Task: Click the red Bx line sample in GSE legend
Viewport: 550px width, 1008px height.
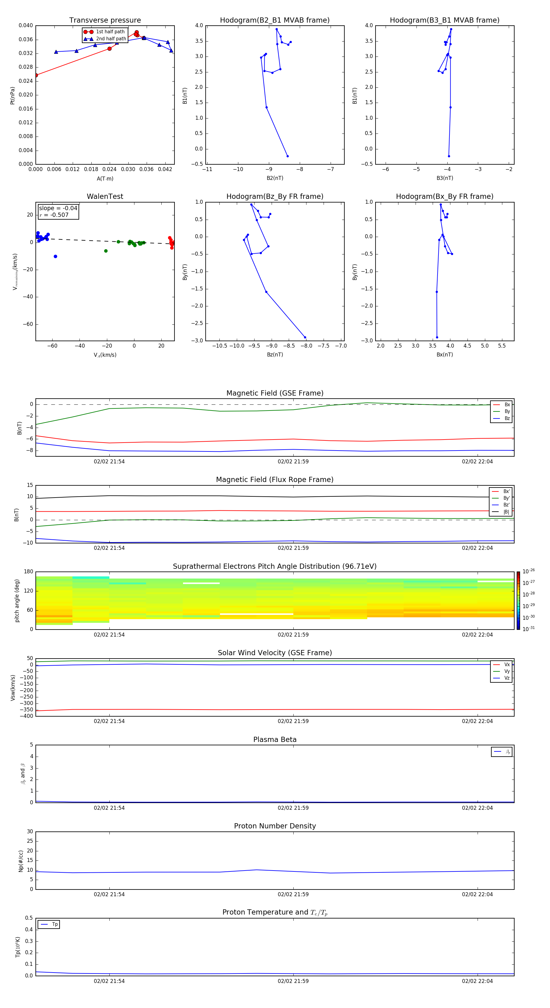Action: (x=496, y=405)
